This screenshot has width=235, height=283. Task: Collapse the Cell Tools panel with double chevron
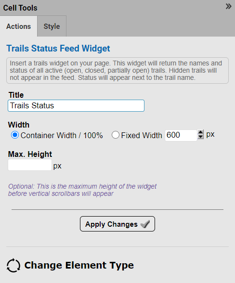coord(228,7)
